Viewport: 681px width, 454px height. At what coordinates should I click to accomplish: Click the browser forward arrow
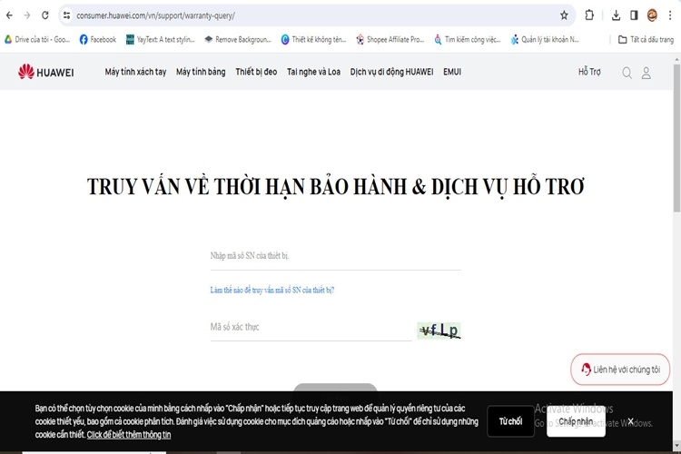pos(27,15)
